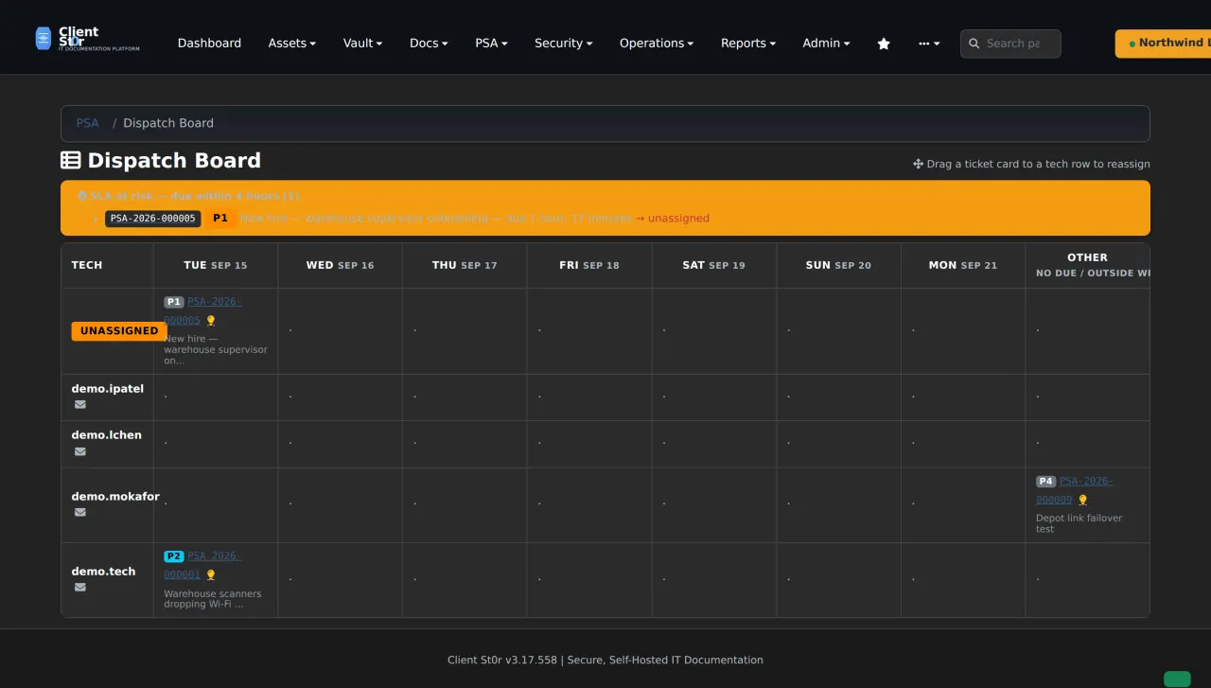The width and height of the screenshot is (1211, 688).
Task: Click 'New hire — warehouse supervisor' card text
Action: tap(216, 349)
